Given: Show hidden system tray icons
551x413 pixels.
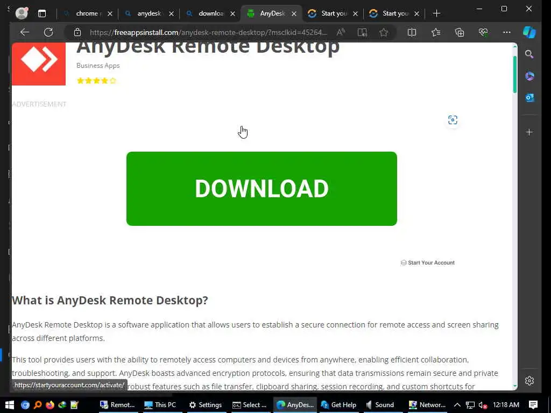Looking at the screenshot, I should point(457,405).
